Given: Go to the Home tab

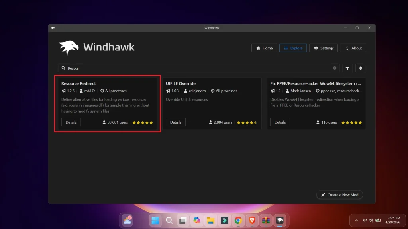Looking at the screenshot, I should click(264, 48).
